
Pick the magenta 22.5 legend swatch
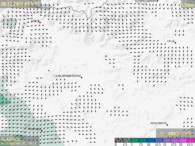[190, 140]
